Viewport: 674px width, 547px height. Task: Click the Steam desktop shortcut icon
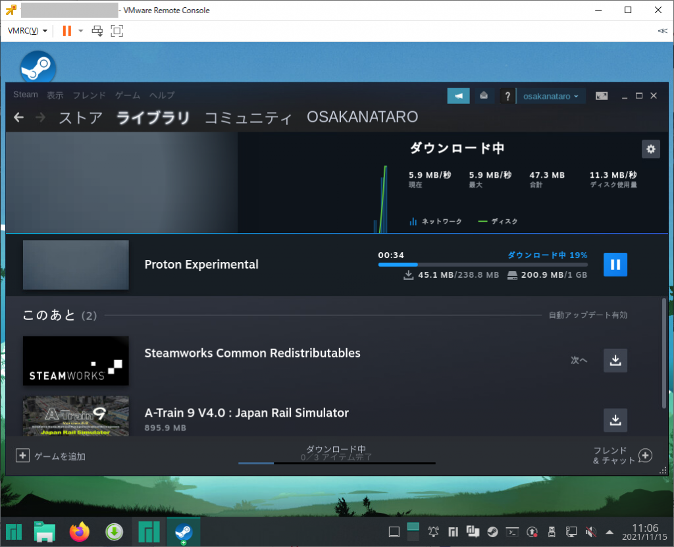click(x=38, y=67)
